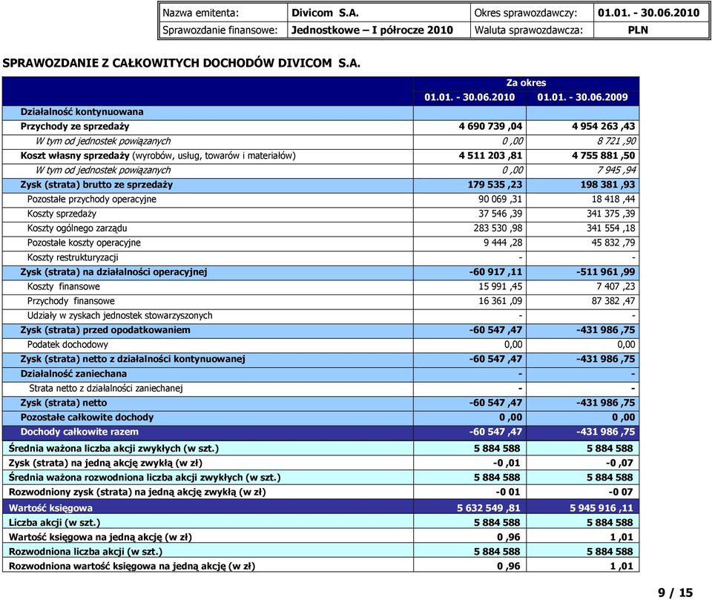Viewport: 712px width, 600px height.
Task: Click 'Średnia ważona liczba akcji zwykłych (w szt.)'
Action: tap(113, 448)
